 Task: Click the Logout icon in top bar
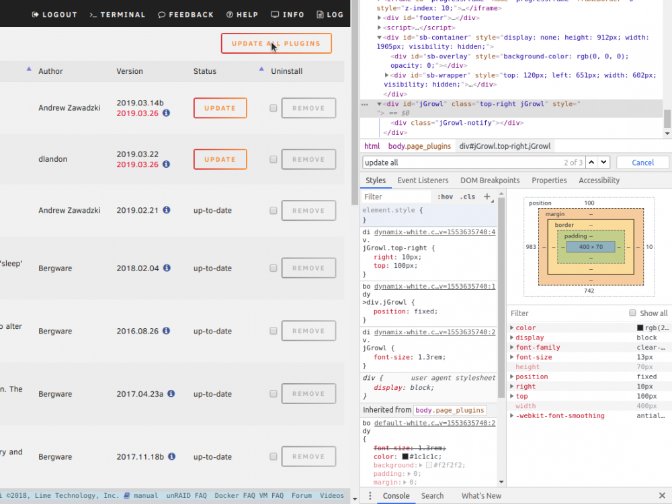coord(35,15)
